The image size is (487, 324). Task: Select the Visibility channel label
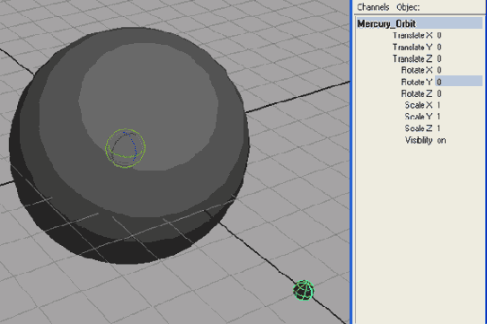pyautogui.click(x=419, y=140)
